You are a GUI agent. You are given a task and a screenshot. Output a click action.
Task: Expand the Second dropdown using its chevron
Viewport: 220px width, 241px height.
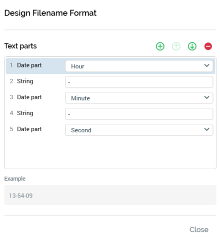click(206, 129)
